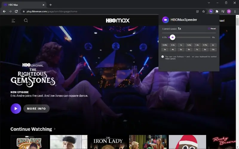Open a new browser tab
239x149 pixels.
click(50, 5)
